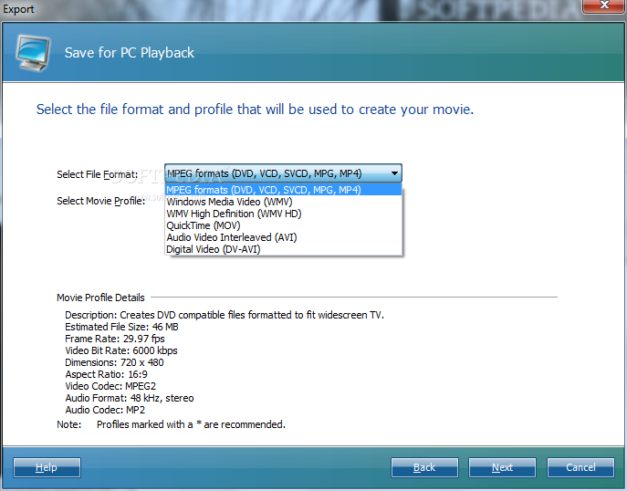Select Digital Video (DV-AVI) format
This screenshot has width=627, height=491.
pos(283,249)
